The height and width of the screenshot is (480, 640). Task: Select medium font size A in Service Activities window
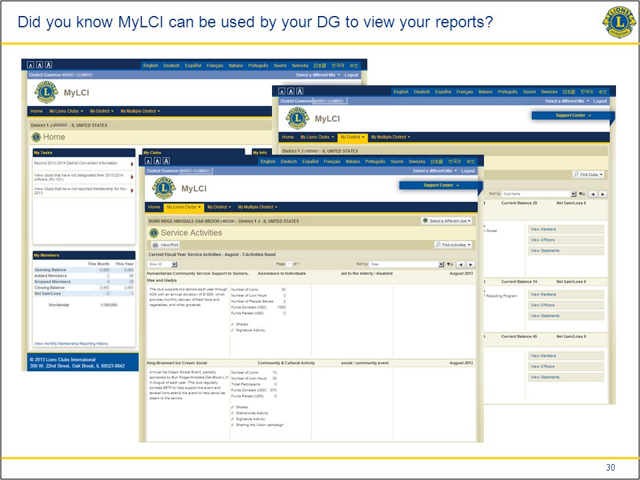pyautogui.click(x=157, y=161)
